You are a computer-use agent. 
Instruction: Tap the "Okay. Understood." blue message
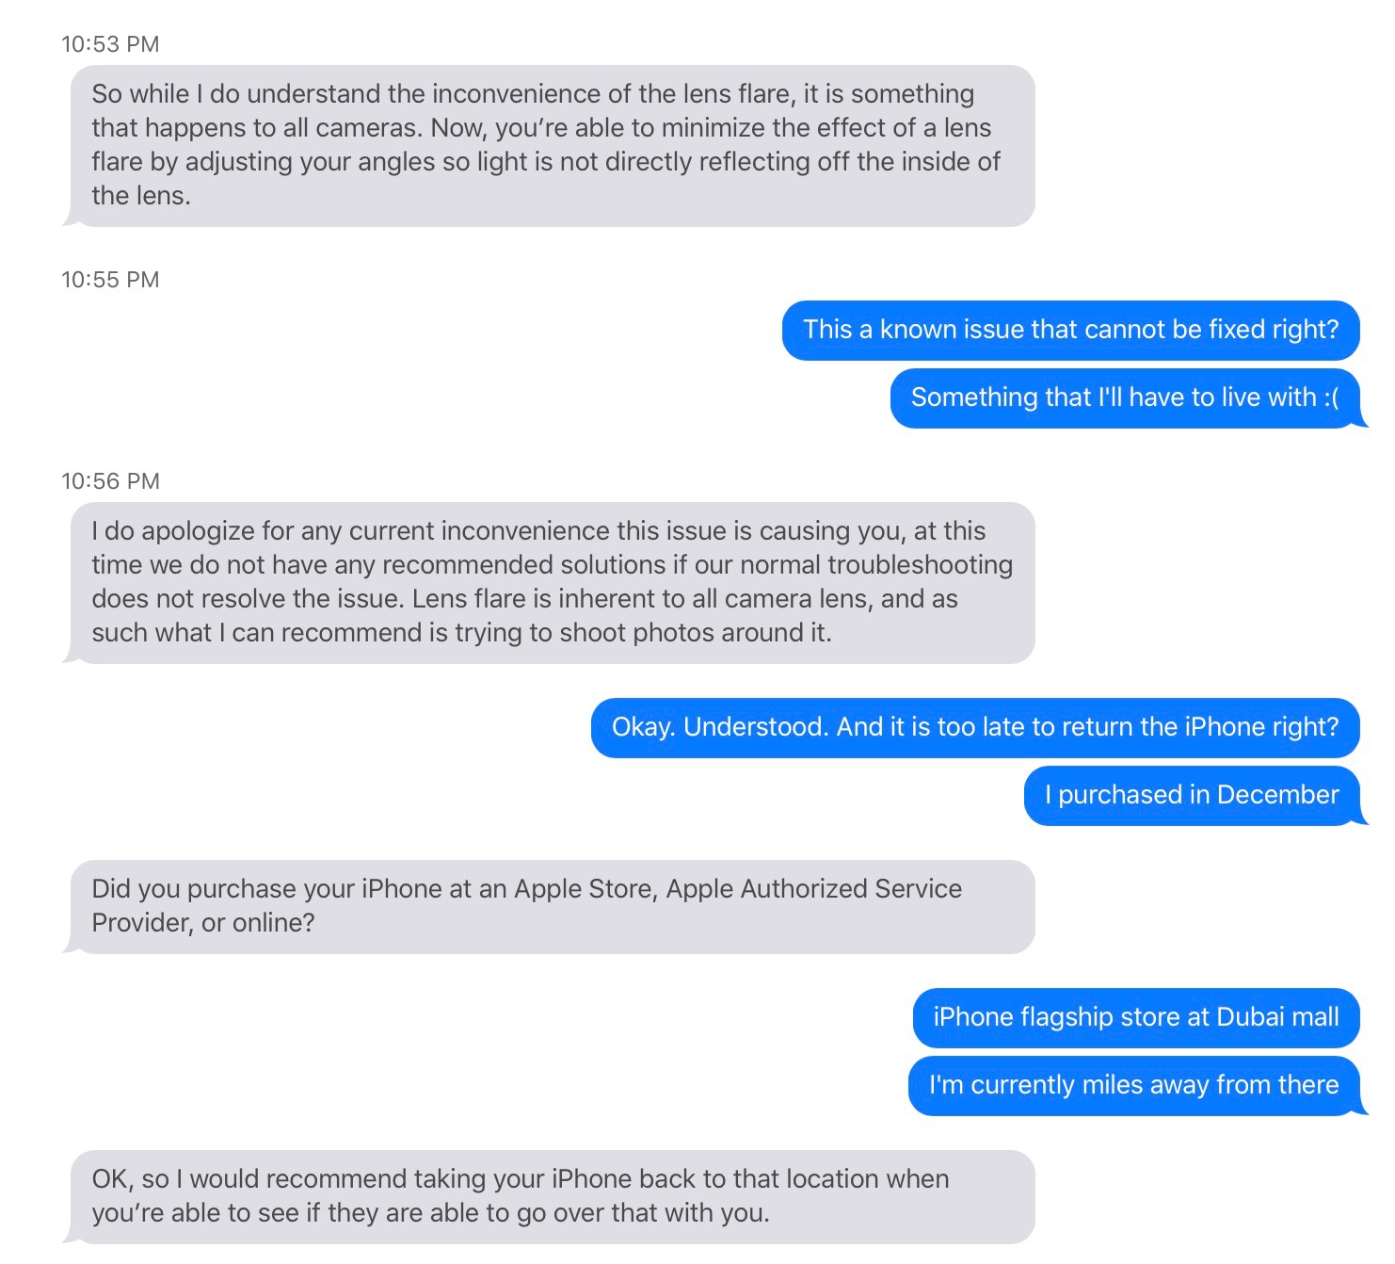[x=974, y=727]
